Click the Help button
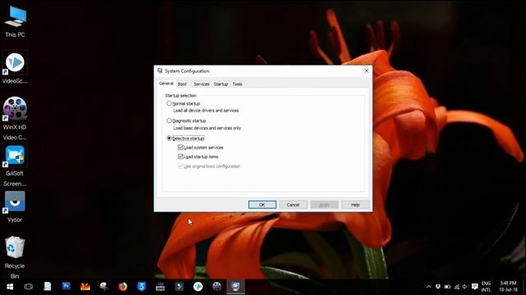 coord(355,205)
